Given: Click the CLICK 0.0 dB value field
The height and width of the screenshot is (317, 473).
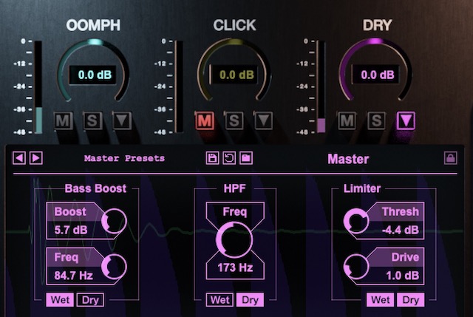Looking at the screenshot, I should pyautogui.click(x=234, y=75).
